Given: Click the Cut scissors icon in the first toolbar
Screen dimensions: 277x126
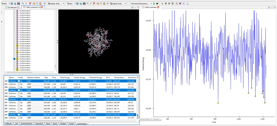Looking at the screenshot, I should click(x=33, y=3).
